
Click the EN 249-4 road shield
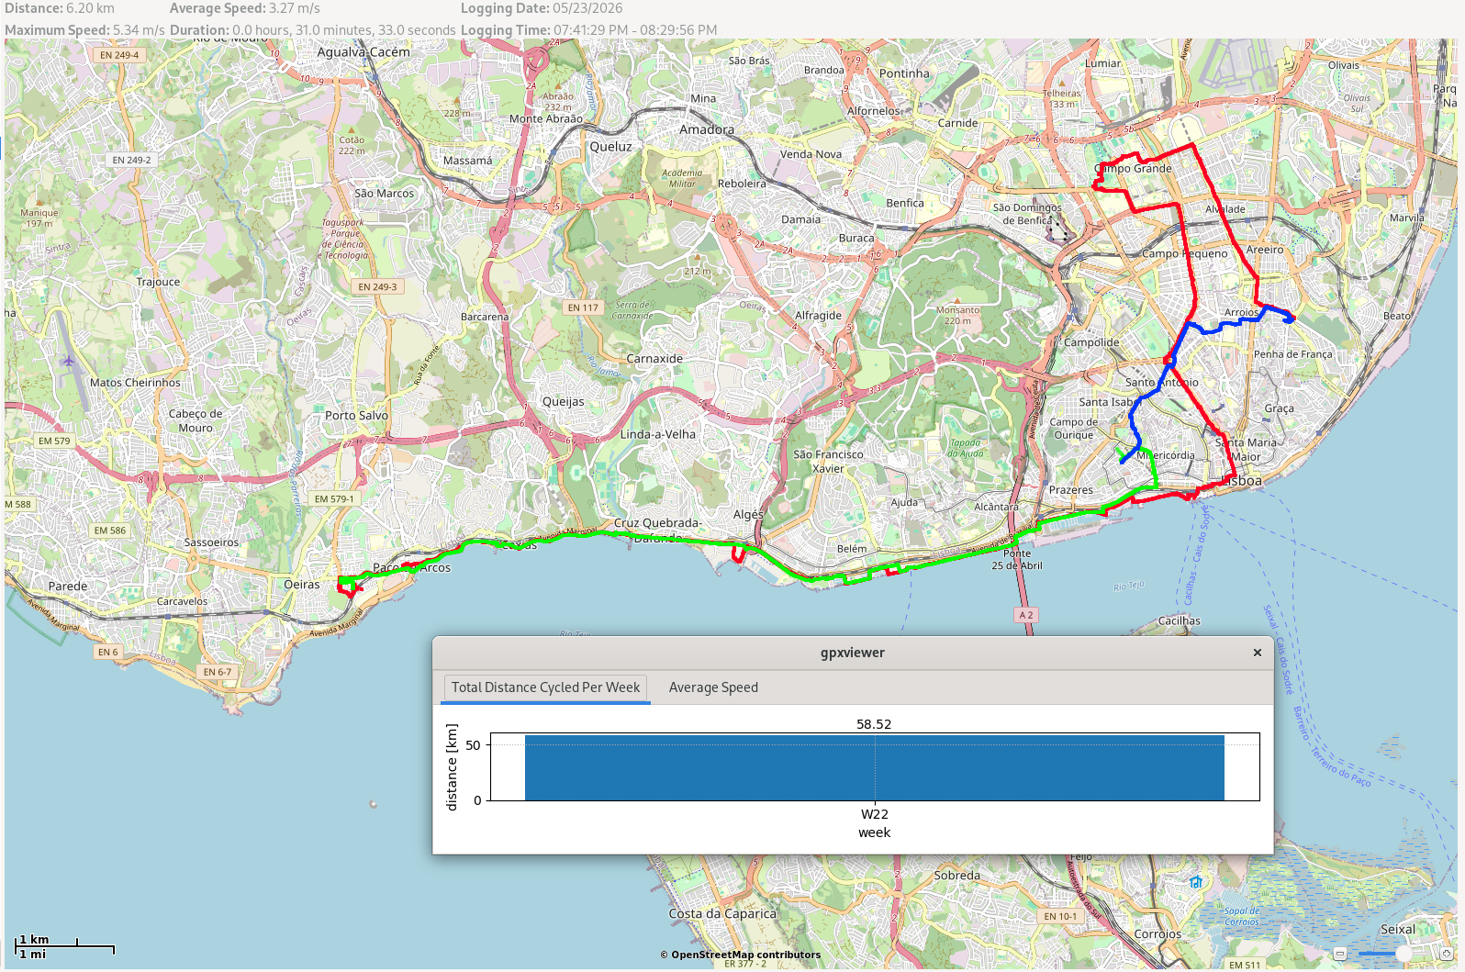tap(119, 55)
